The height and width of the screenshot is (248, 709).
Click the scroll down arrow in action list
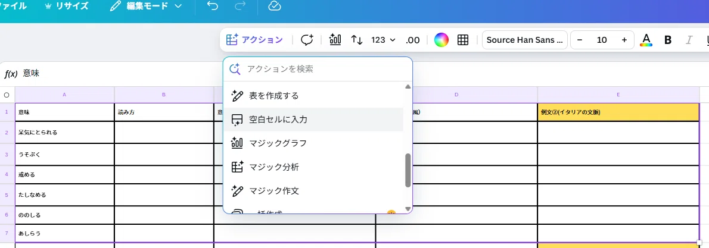[408, 209]
